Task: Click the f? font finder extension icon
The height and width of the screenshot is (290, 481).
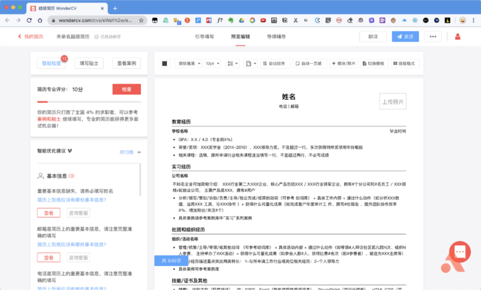Action: coord(220,20)
